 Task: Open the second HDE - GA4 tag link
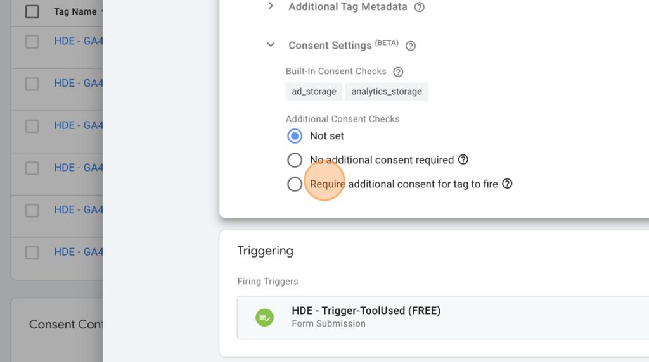point(78,83)
